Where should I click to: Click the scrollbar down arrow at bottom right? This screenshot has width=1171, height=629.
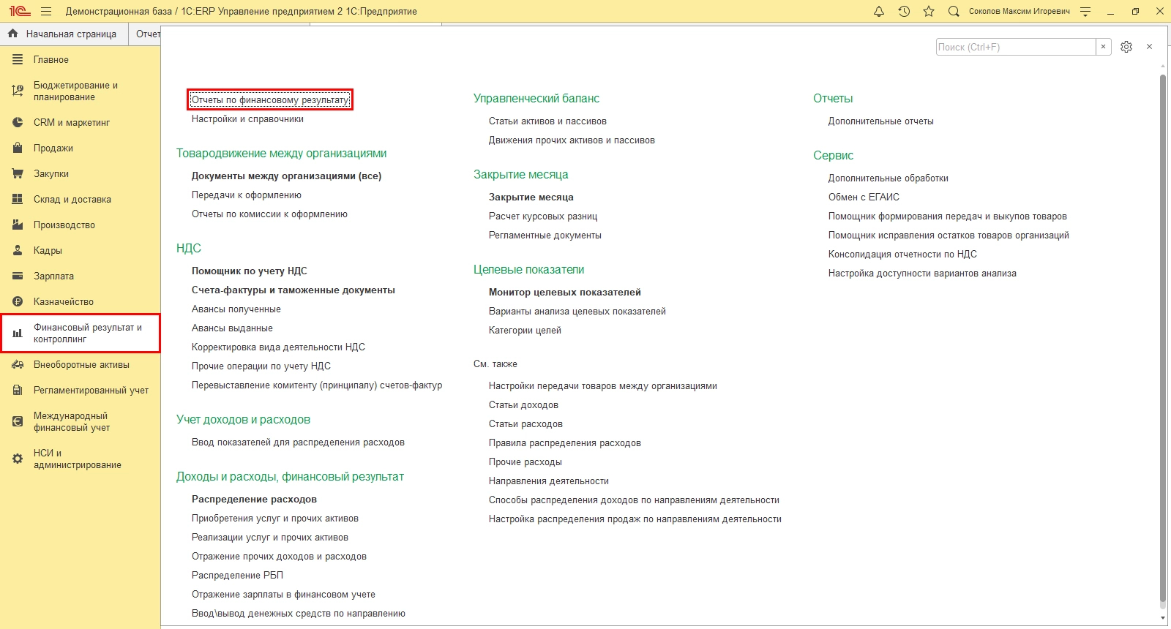pyautogui.click(x=1163, y=618)
